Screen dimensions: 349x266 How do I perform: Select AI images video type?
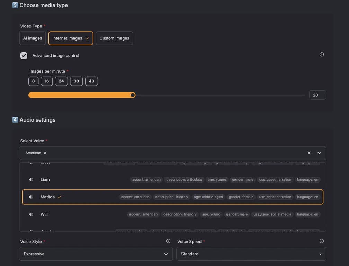click(x=33, y=38)
